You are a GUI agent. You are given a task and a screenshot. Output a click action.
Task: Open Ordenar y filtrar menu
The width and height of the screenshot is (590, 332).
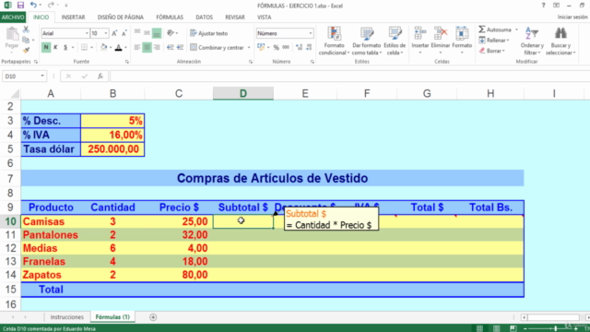[x=532, y=41]
